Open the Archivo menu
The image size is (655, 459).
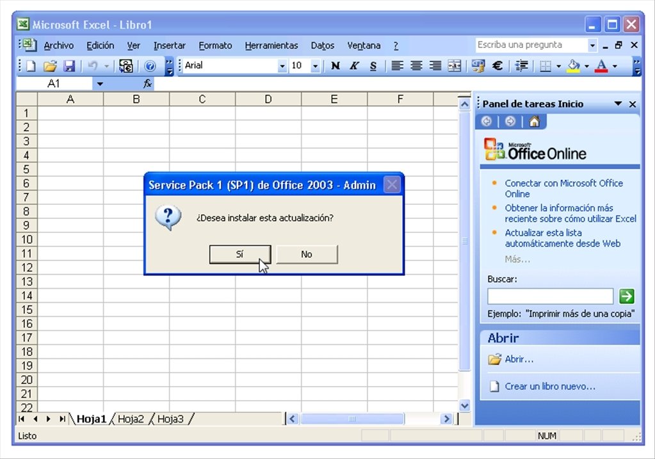(59, 45)
